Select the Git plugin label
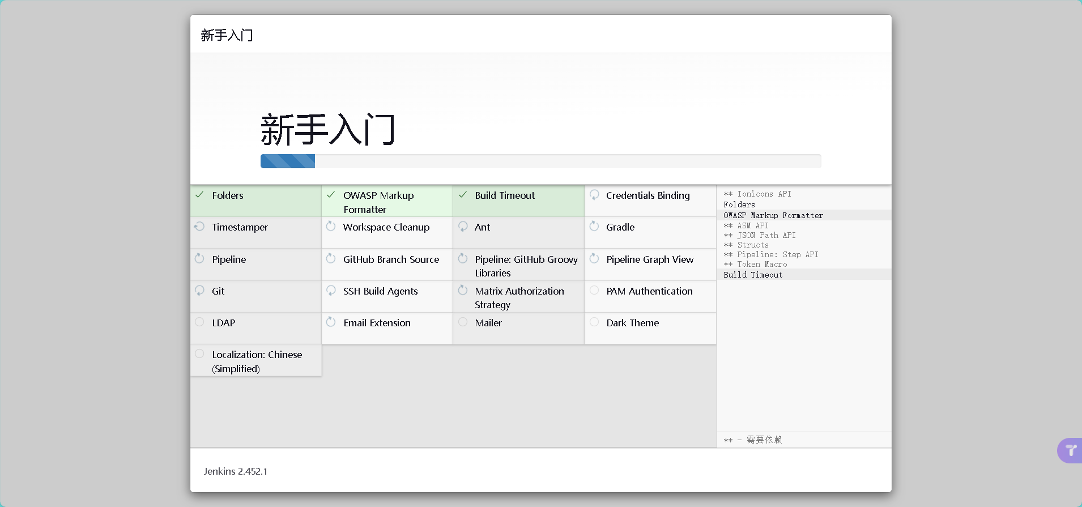The width and height of the screenshot is (1082, 507). (218, 291)
